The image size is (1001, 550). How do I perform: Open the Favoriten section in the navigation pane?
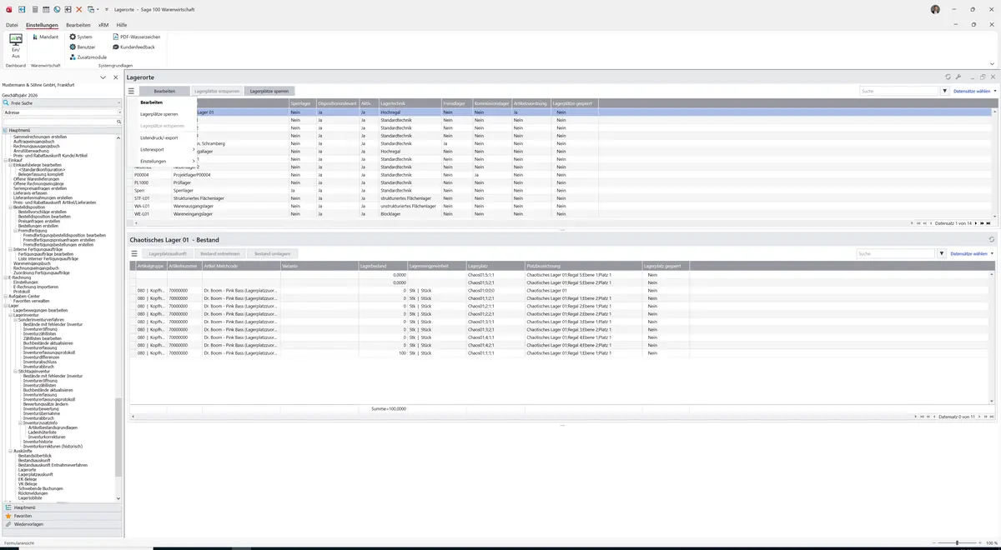tap(62, 516)
